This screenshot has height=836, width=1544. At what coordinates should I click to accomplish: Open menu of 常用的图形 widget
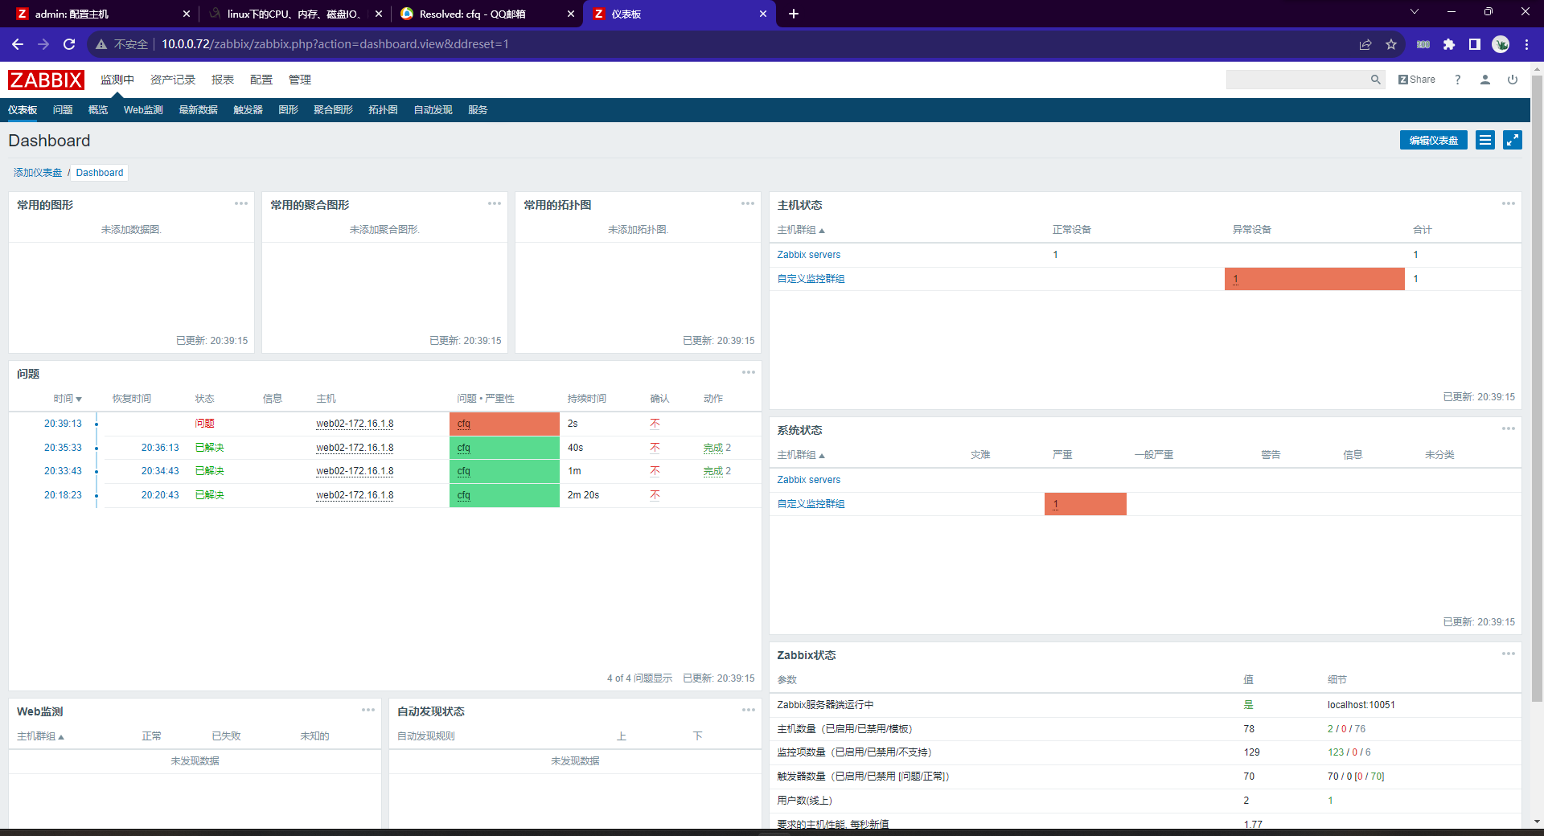pos(241,203)
